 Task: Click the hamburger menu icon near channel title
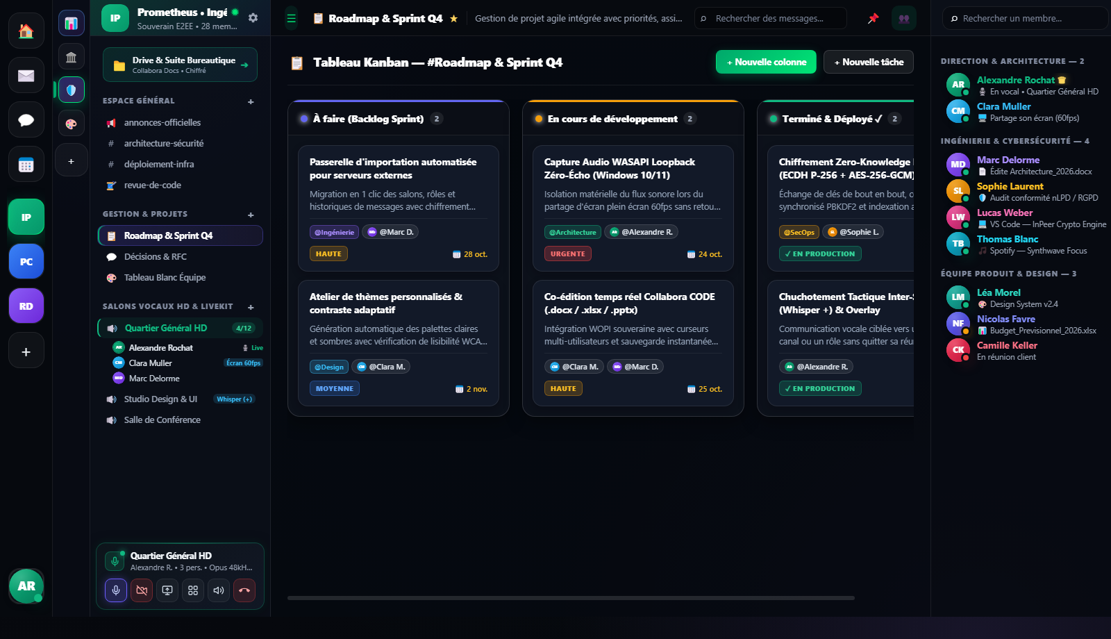(292, 18)
